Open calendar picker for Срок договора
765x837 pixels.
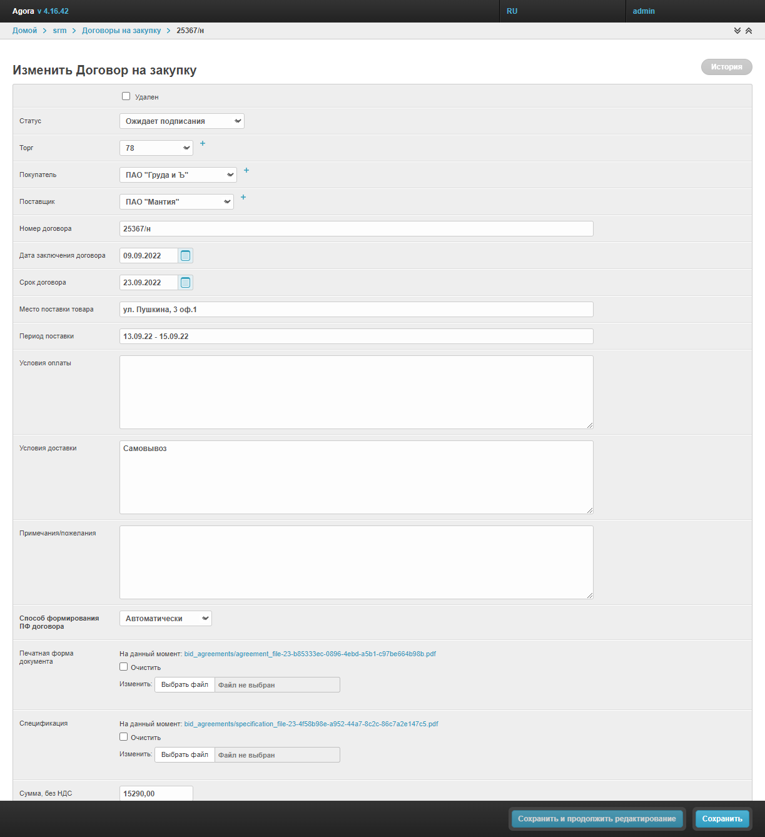(x=185, y=283)
